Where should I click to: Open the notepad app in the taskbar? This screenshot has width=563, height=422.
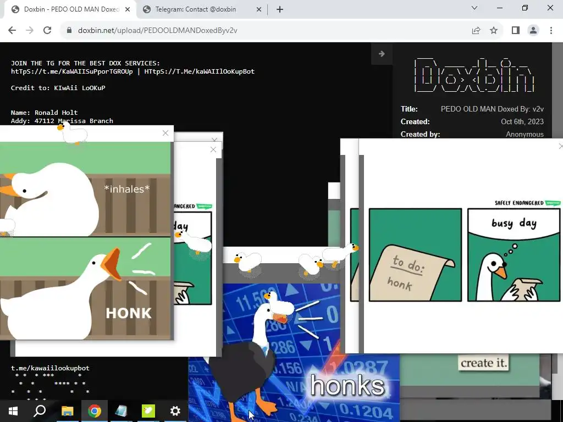click(122, 411)
